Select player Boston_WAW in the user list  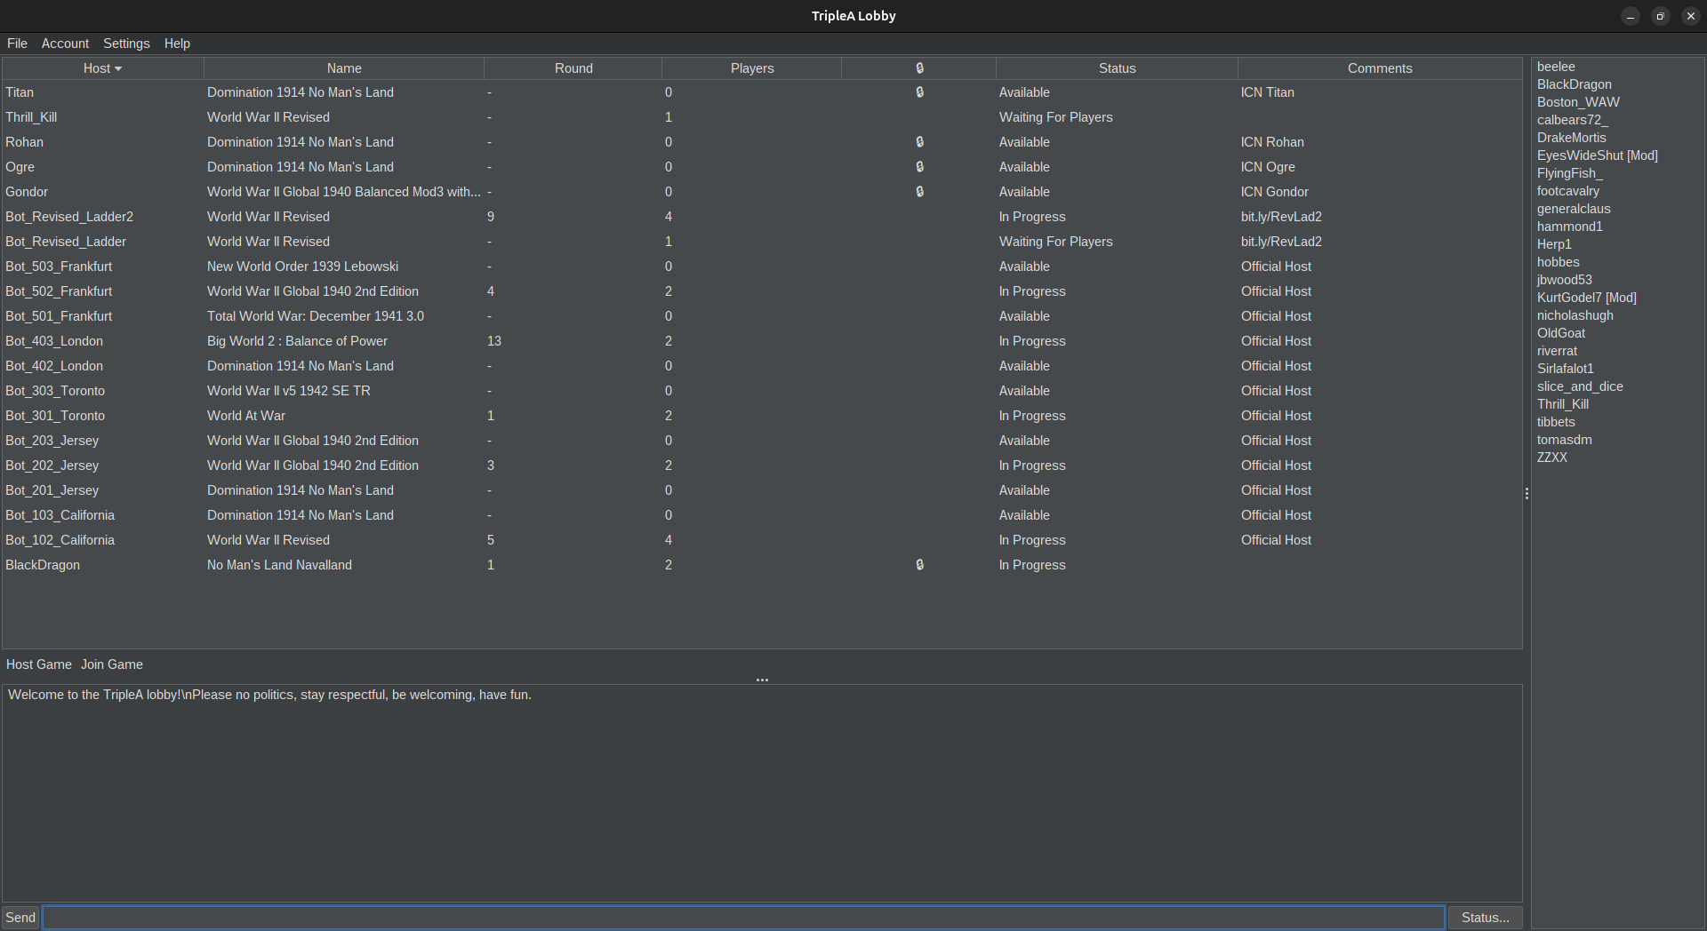coord(1578,102)
